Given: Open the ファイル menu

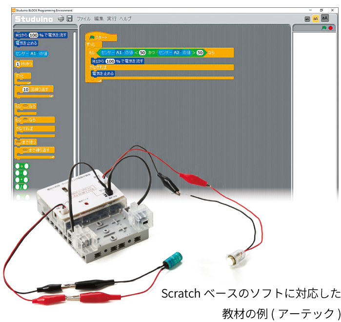Looking at the screenshot, I should (x=83, y=19).
